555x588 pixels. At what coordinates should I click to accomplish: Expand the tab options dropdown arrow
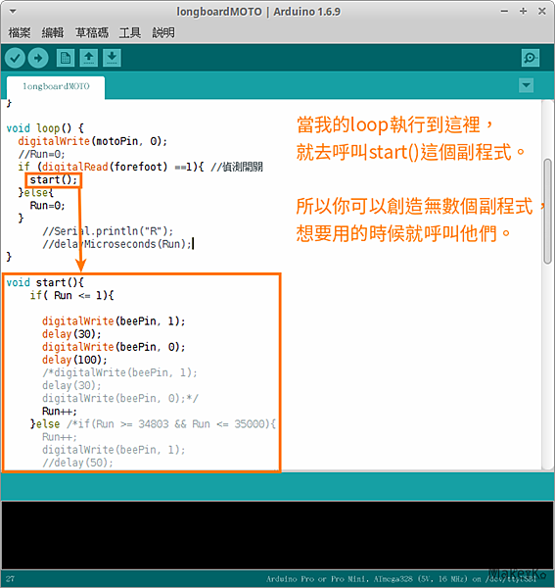527,85
